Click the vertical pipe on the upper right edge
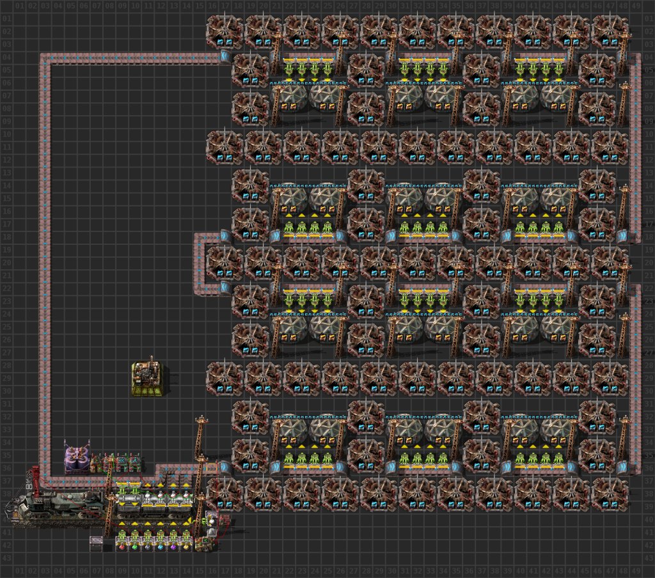The height and width of the screenshot is (578, 655). 636,148
